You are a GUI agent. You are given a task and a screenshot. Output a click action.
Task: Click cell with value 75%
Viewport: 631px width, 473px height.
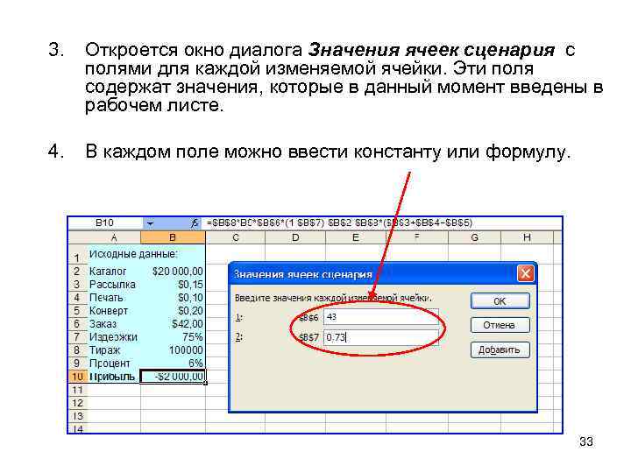173,337
